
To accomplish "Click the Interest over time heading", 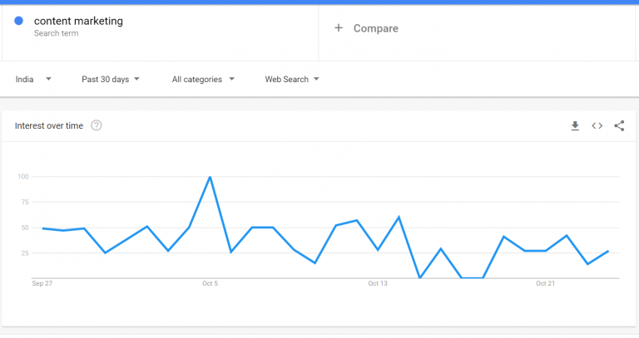I will coord(49,125).
